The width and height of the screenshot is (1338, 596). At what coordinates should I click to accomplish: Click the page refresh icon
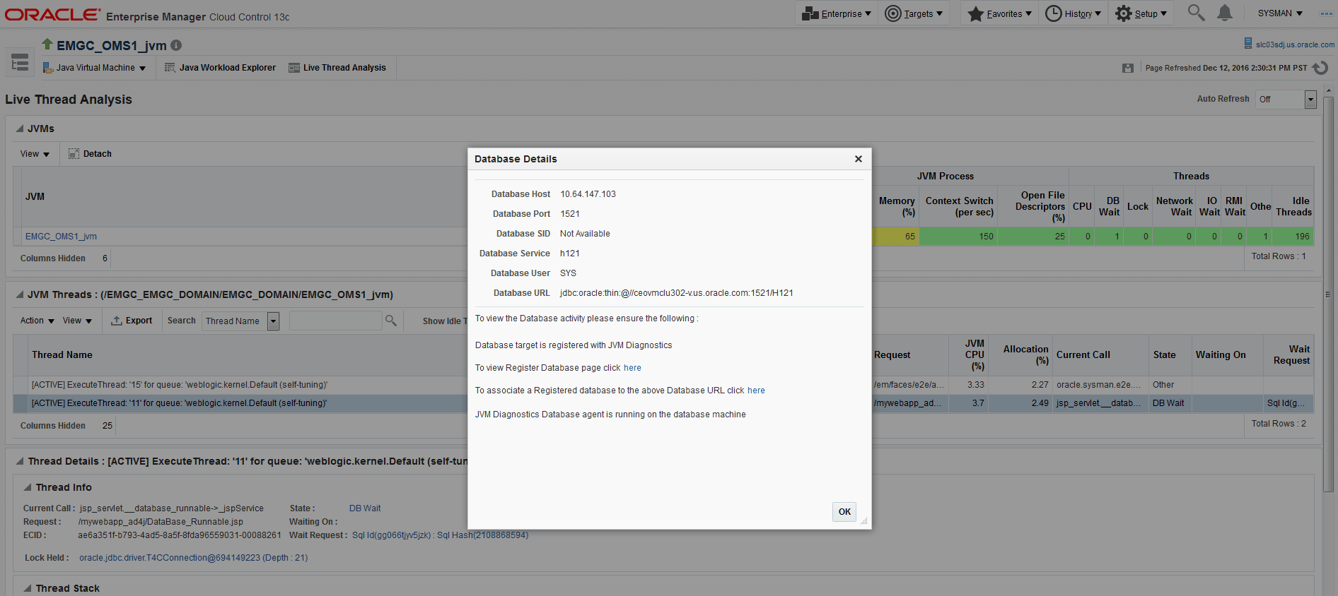tap(1320, 68)
